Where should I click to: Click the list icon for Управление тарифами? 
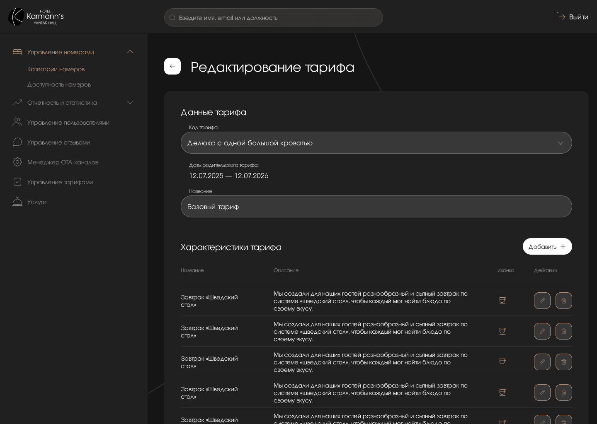[17, 182]
